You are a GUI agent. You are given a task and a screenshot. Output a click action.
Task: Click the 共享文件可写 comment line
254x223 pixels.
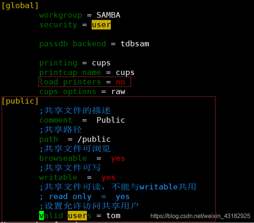[70, 168]
